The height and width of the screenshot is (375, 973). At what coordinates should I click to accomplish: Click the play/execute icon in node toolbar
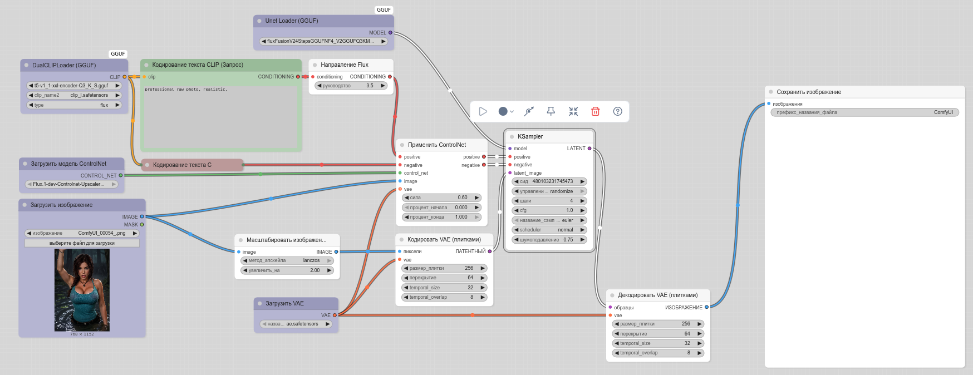click(483, 111)
